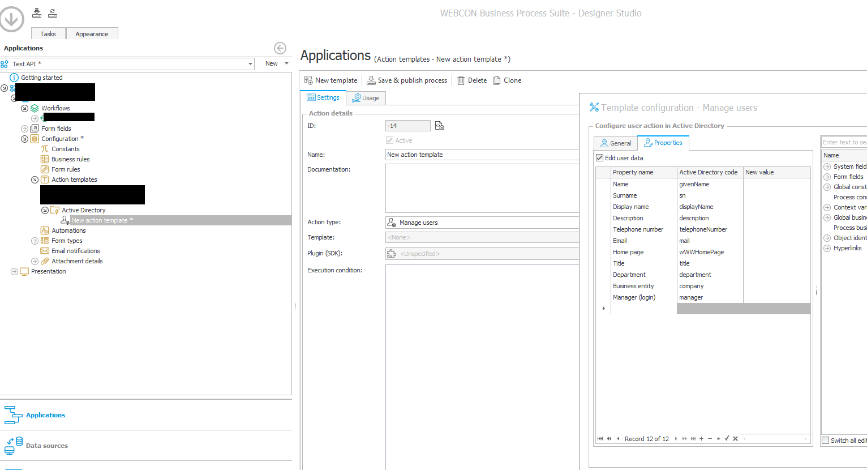The width and height of the screenshot is (867, 470).
Task: Go to previous record in navigator
Action: click(x=618, y=438)
